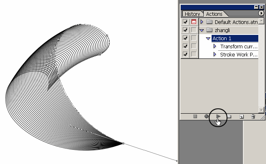Click the Create new action icon
The image size is (266, 164).
242,117
